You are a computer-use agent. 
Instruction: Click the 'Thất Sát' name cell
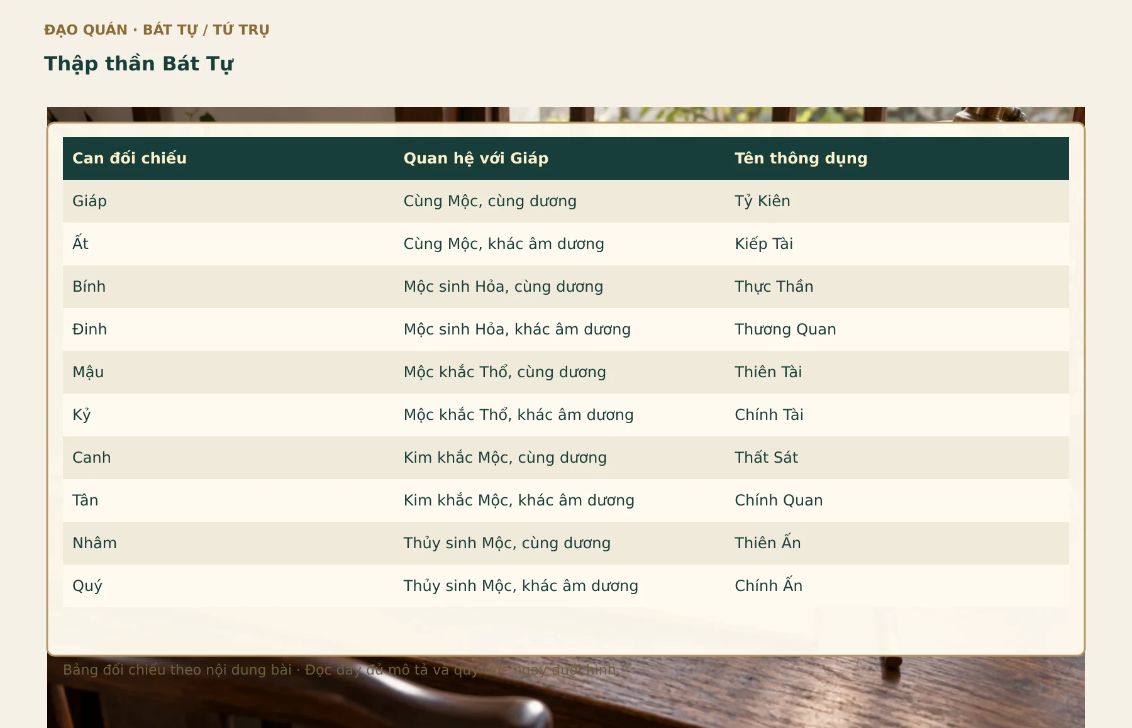(897, 458)
